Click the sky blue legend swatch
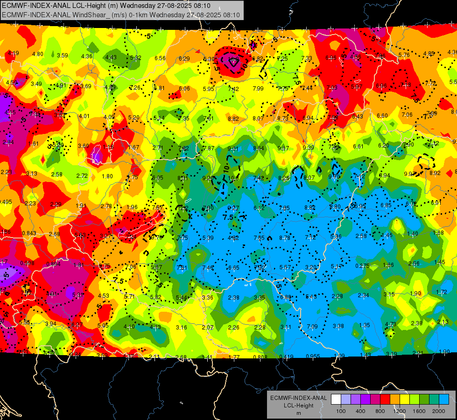The width and height of the screenshot is (457, 420). [444, 399]
